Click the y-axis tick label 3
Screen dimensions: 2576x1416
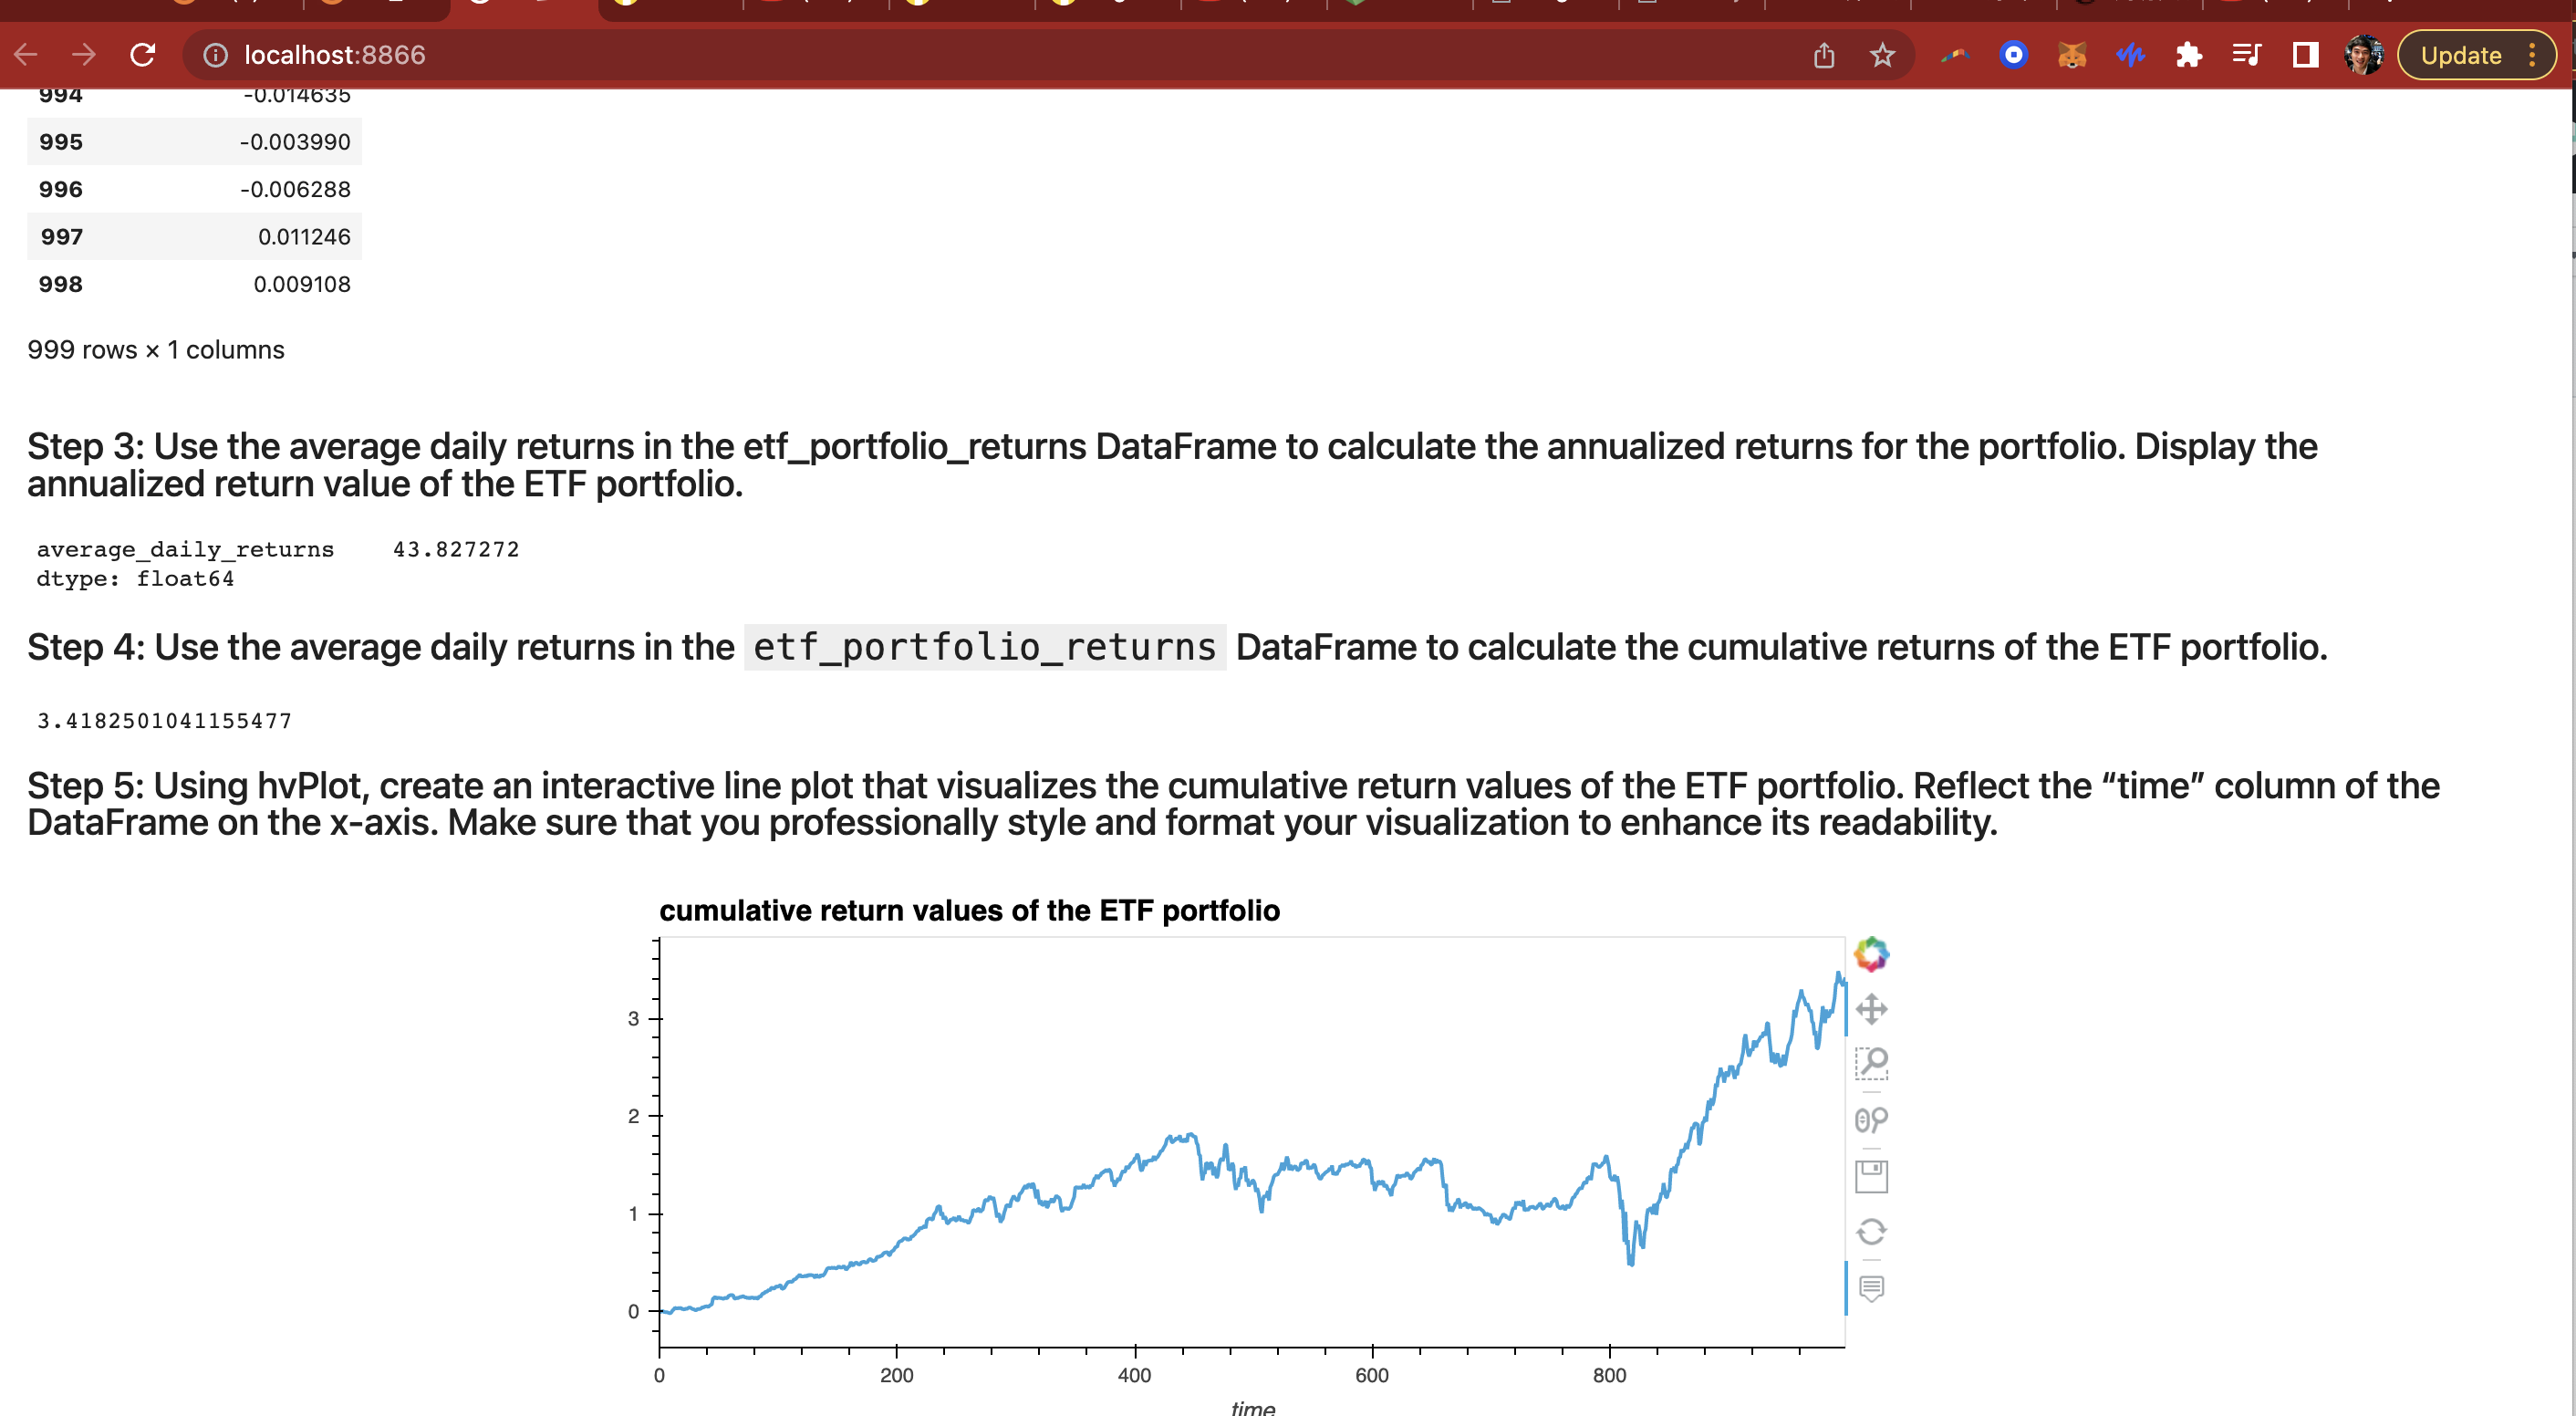(x=633, y=1019)
